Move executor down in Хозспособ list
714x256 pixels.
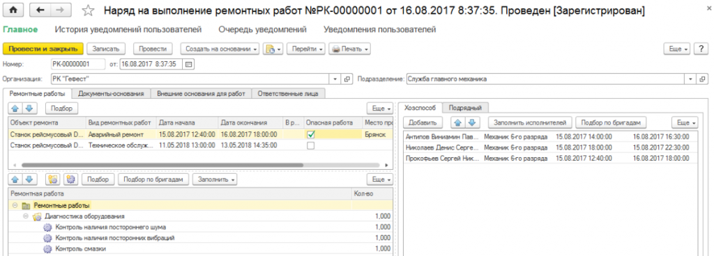(x=472, y=122)
